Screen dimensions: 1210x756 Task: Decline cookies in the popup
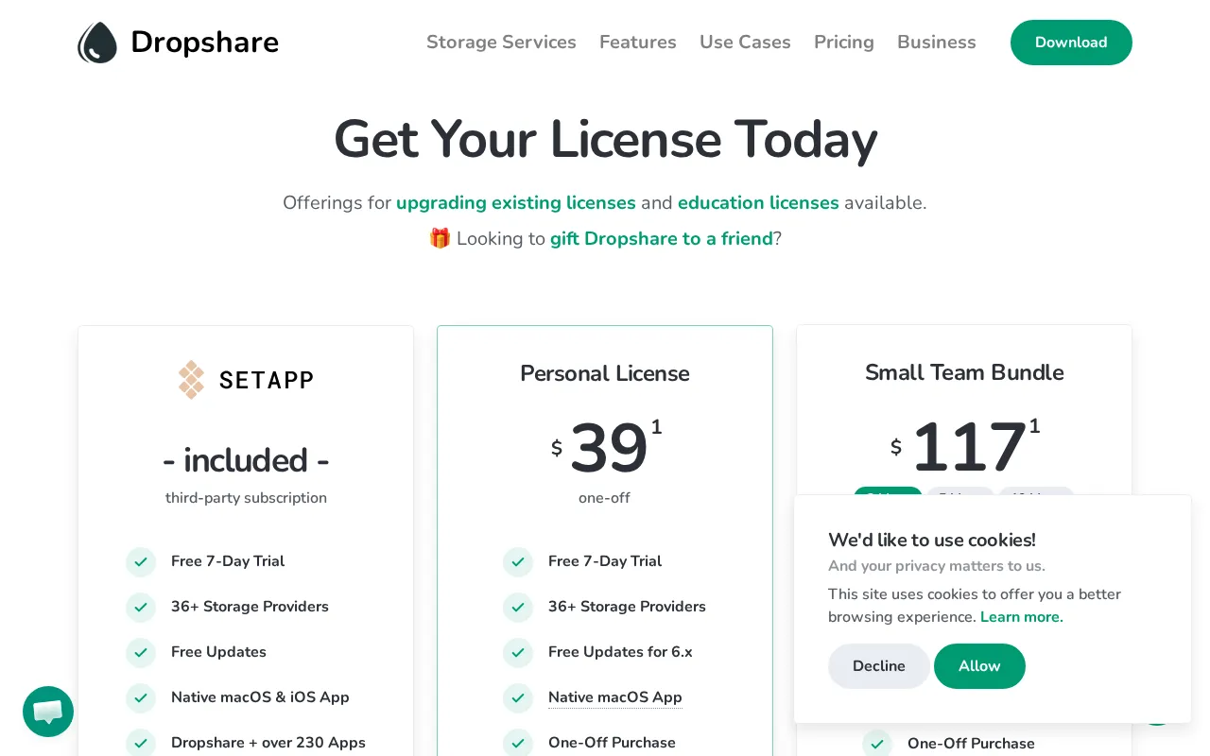coord(879,666)
